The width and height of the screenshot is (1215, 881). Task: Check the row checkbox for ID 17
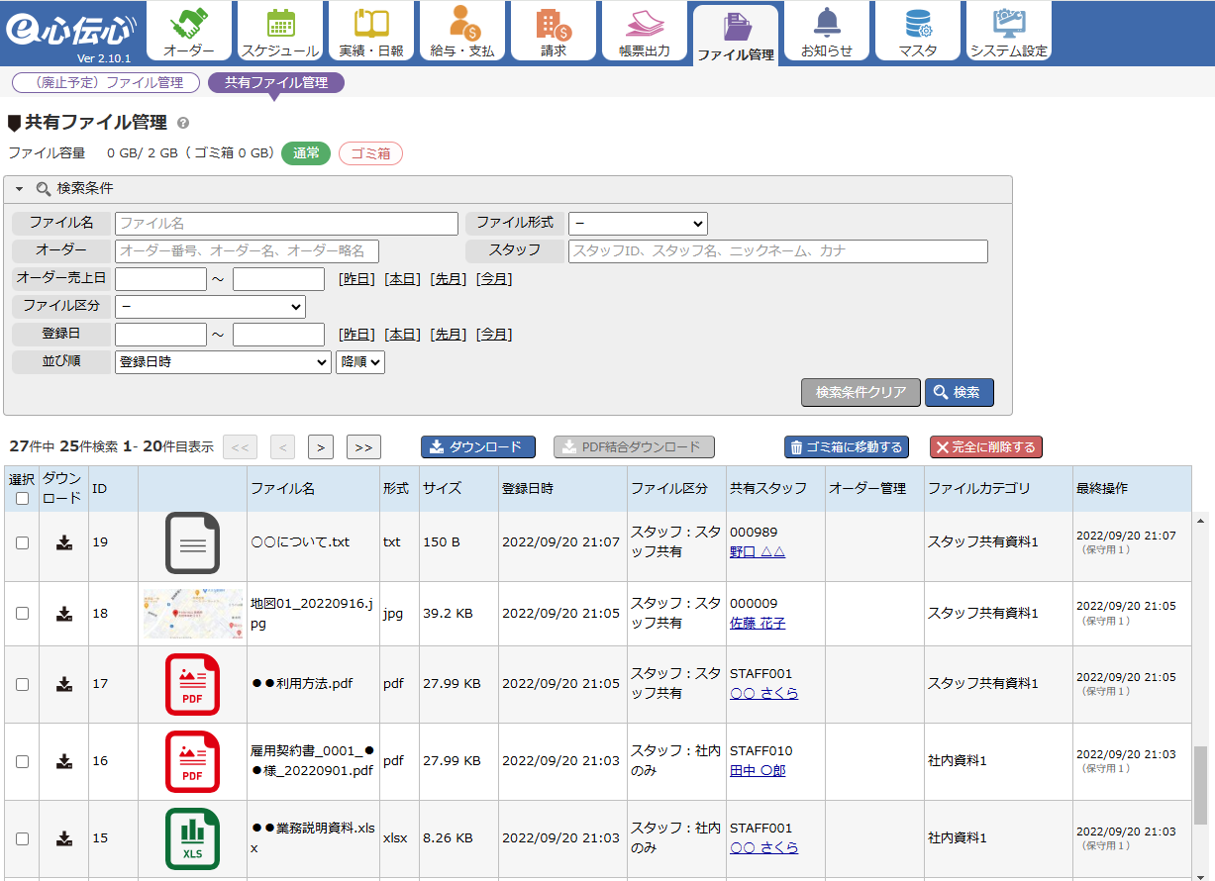(x=22, y=684)
